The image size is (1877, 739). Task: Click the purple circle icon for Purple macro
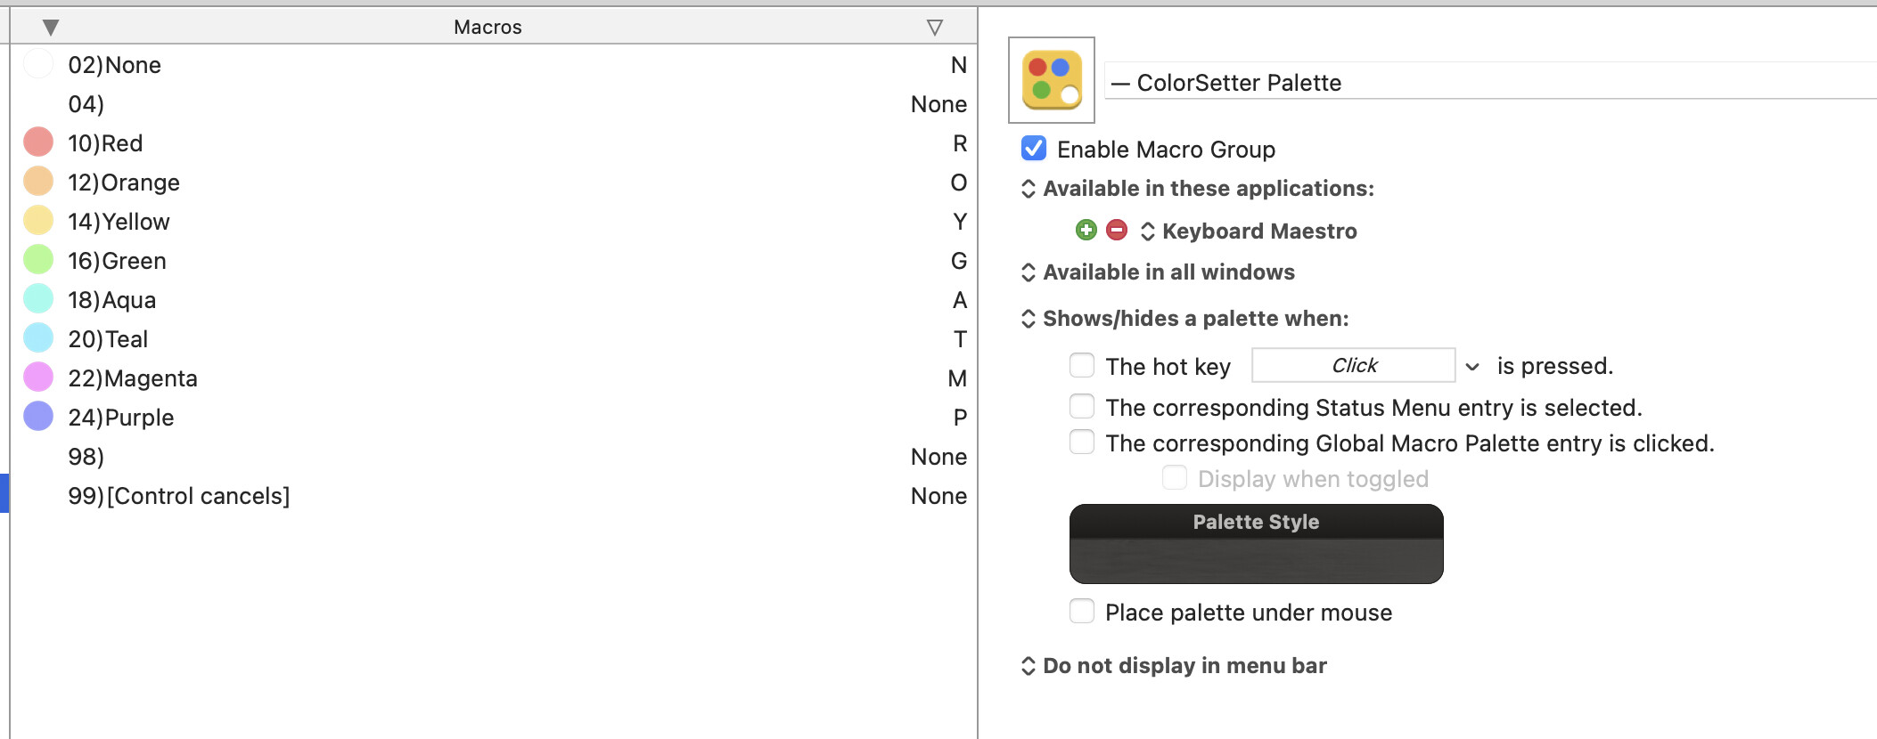point(38,417)
